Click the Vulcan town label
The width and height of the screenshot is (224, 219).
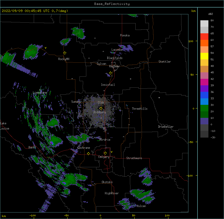click(x=141, y=206)
